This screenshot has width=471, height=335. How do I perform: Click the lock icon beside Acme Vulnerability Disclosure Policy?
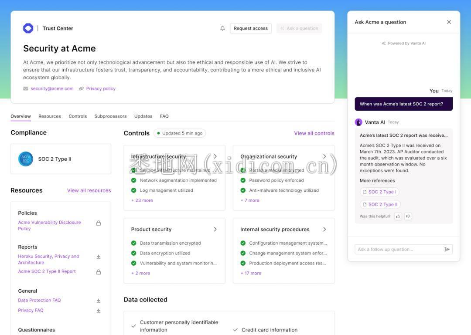point(98,223)
